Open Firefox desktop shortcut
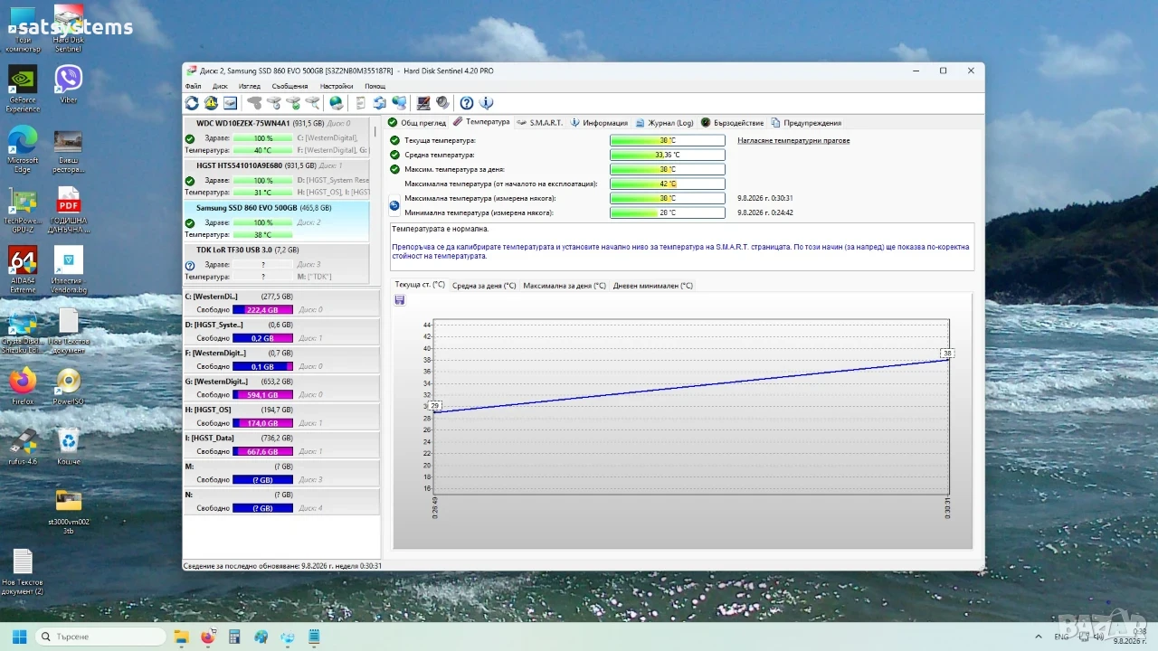The width and height of the screenshot is (1158, 651). [23, 386]
